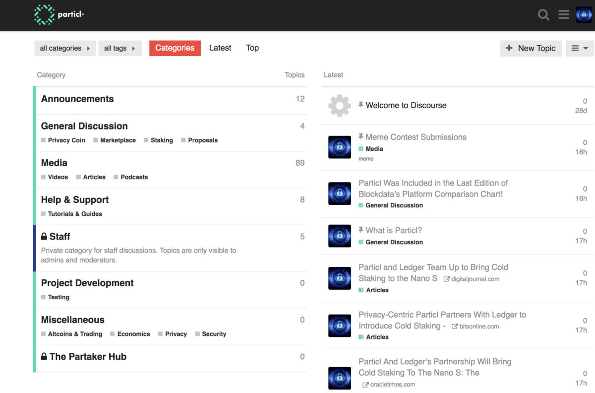Click the lock icon beside The Partaker Hub

tap(44, 356)
